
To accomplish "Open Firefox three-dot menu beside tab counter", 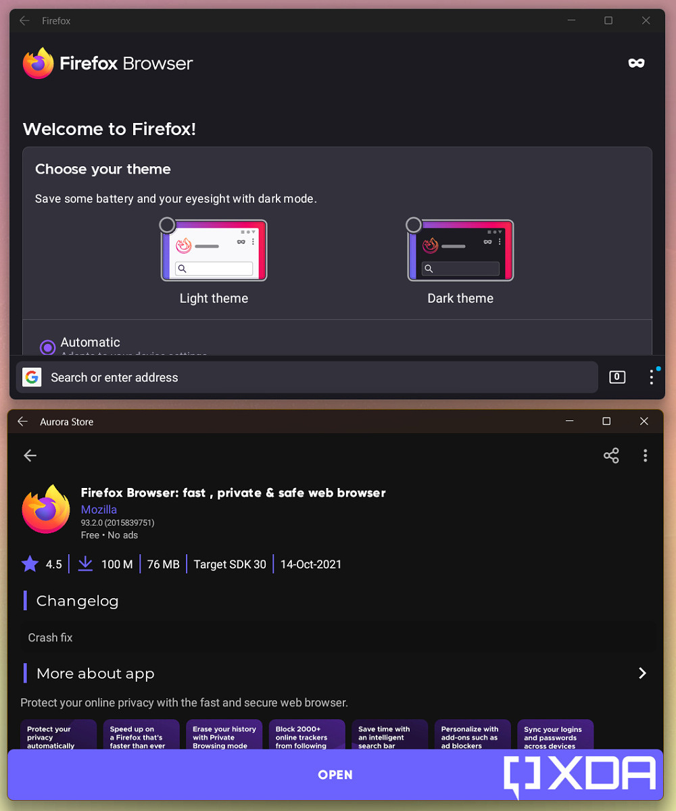I will pos(652,377).
